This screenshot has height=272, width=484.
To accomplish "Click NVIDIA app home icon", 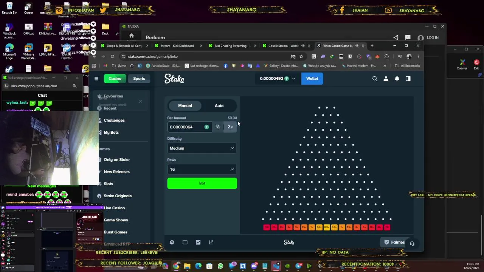I will (x=132, y=36).
